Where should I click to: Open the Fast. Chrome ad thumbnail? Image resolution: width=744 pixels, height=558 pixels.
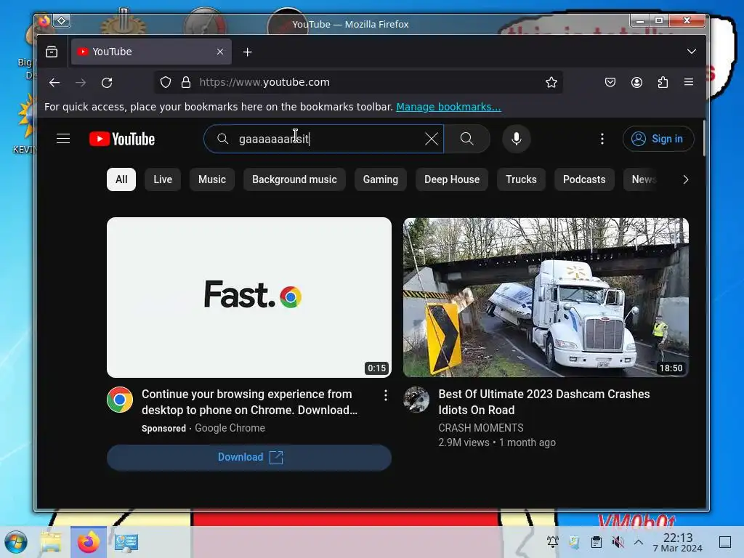tap(249, 297)
